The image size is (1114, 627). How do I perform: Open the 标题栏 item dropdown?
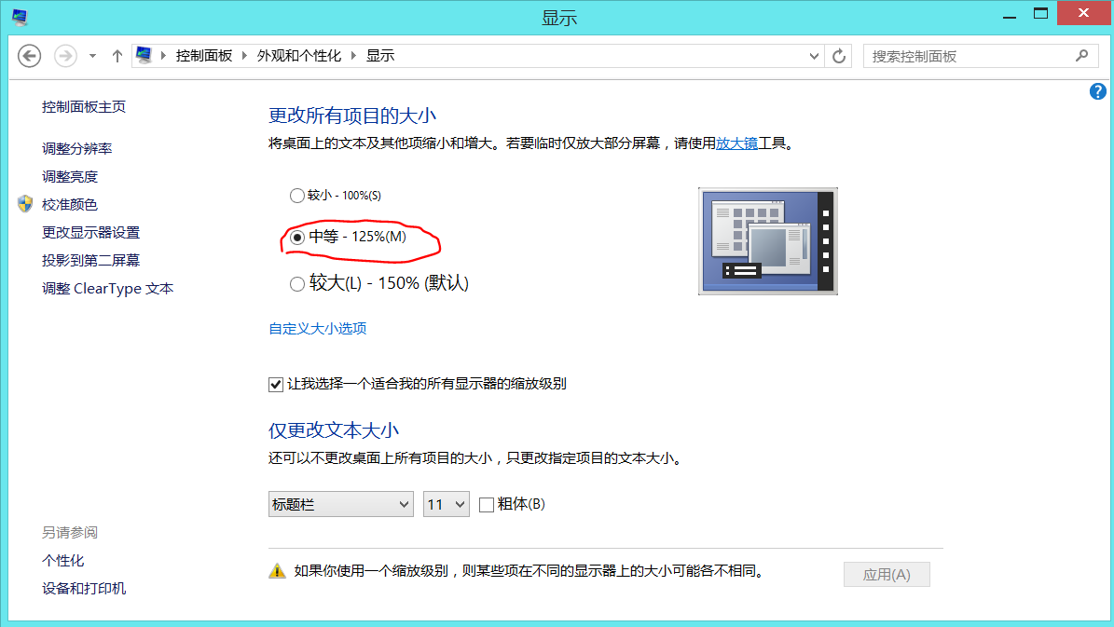pyautogui.click(x=341, y=504)
